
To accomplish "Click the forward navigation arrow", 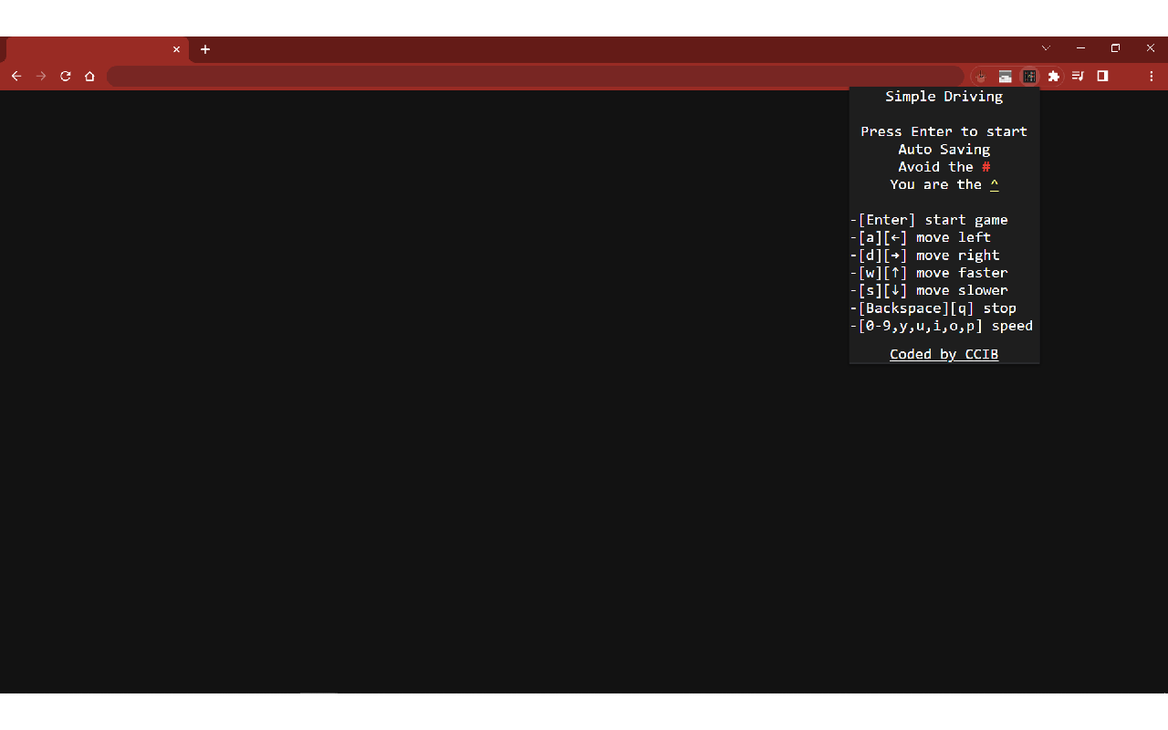I will coord(41,77).
